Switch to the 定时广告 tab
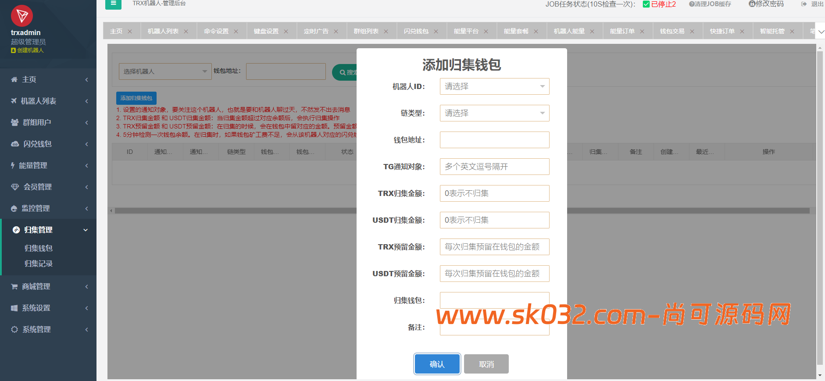The image size is (825, 381). pyautogui.click(x=316, y=31)
